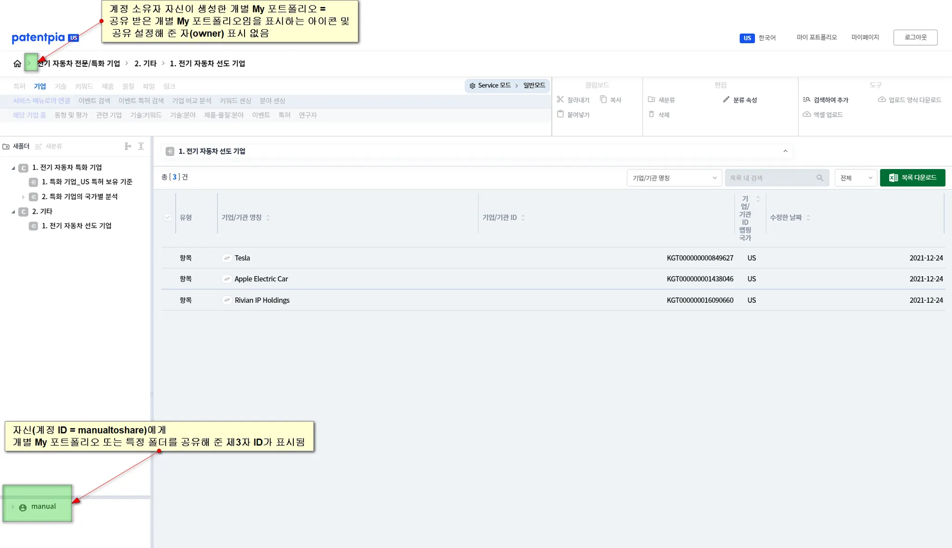The height and width of the screenshot is (548, 952).
Task: Click the 삭제 trash icon
Action: [651, 114]
